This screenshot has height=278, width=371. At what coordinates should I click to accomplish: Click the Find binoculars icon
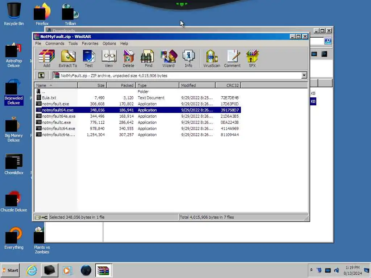click(x=148, y=59)
